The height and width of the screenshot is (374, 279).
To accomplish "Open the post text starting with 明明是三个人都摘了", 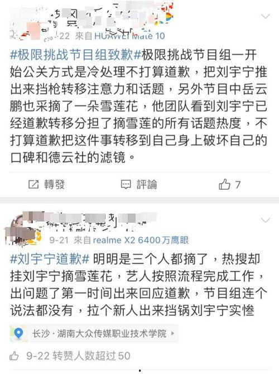I will tap(138, 285).
